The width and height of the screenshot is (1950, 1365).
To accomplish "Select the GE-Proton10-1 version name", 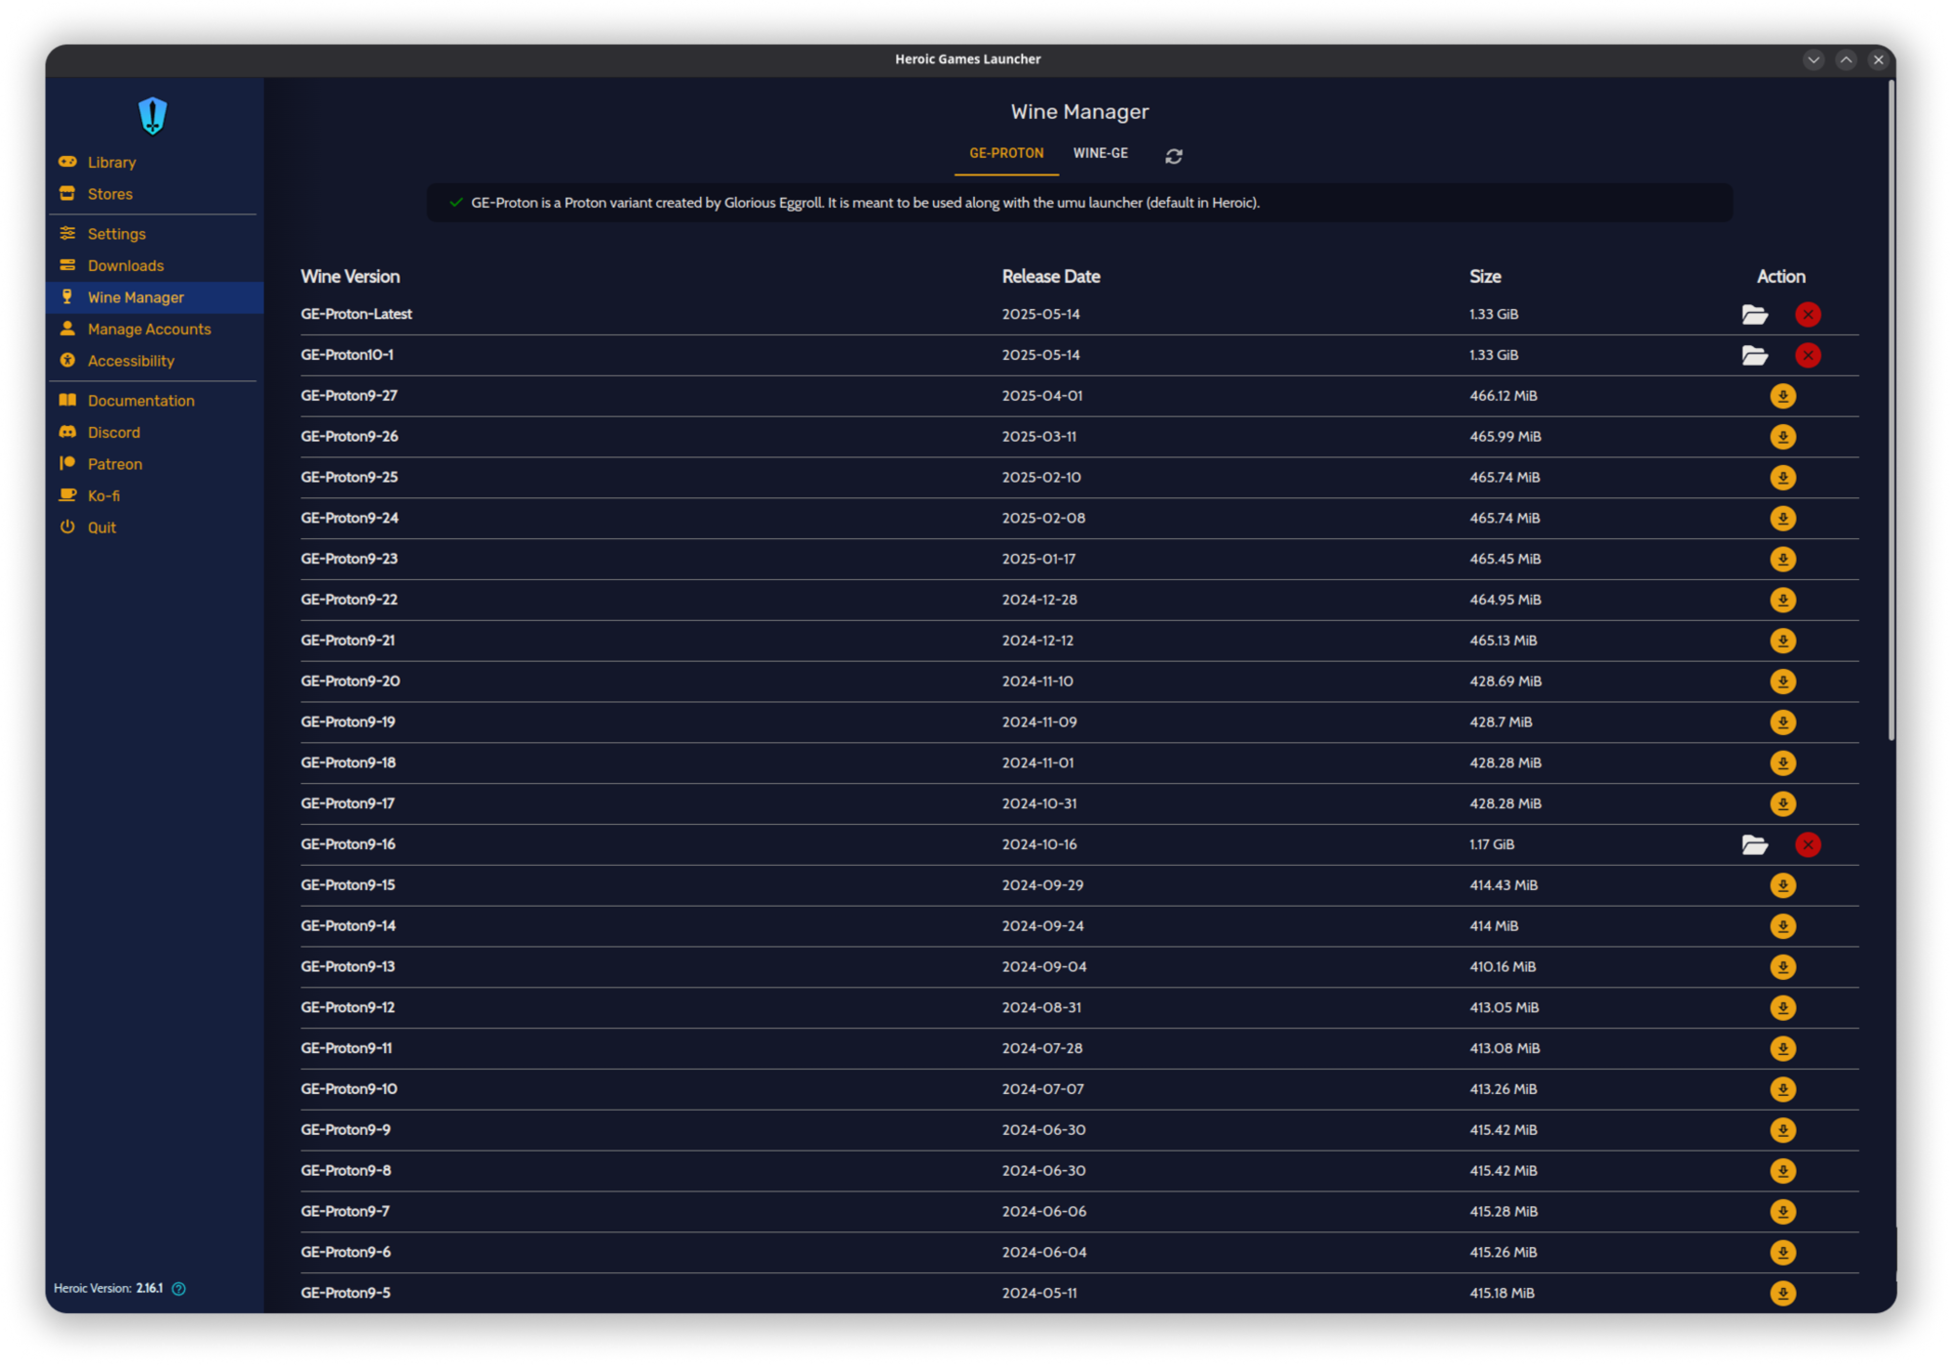I will point(347,356).
